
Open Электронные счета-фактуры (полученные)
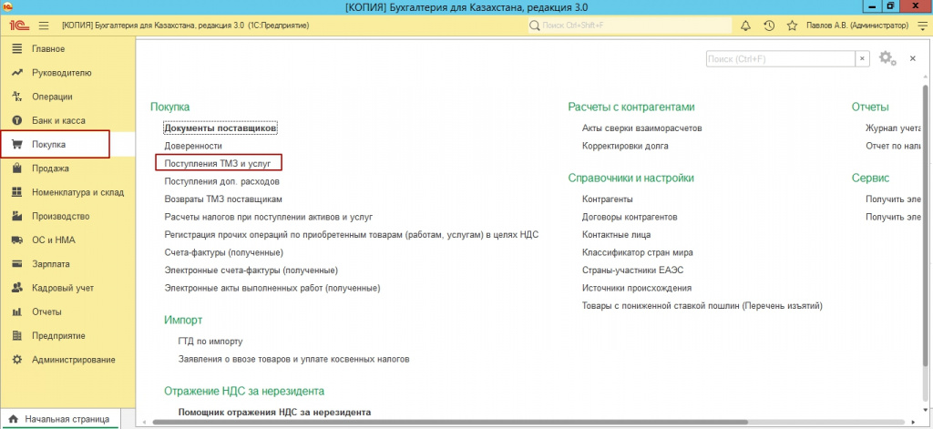(x=251, y=271)
